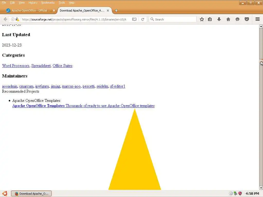This screenshot has width=263, height=197.
Task: Show site information icon in address bar
Action: point(13,19)
